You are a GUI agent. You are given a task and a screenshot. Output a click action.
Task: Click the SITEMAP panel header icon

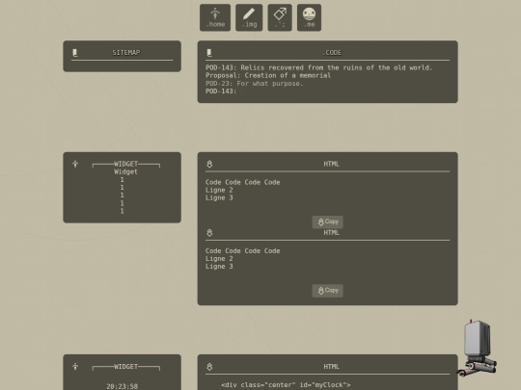tap(75, 53)
